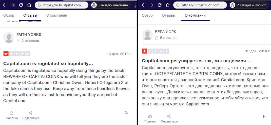Click home icon in right browser window
The width and height of the screenshot is (271, 125).
pos(167,5)
